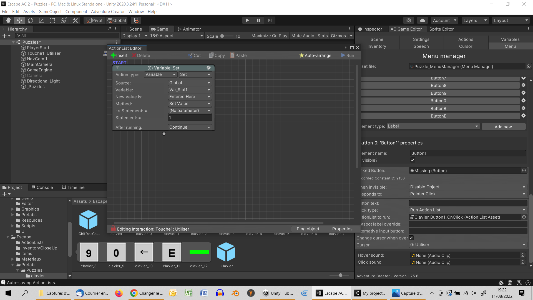This screenshot has width=533, height=300.
Task: Select the Rect Transform tool
Action: coord(53,20)
